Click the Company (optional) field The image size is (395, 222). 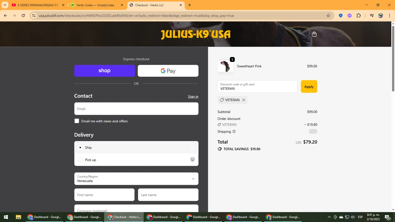136,209
